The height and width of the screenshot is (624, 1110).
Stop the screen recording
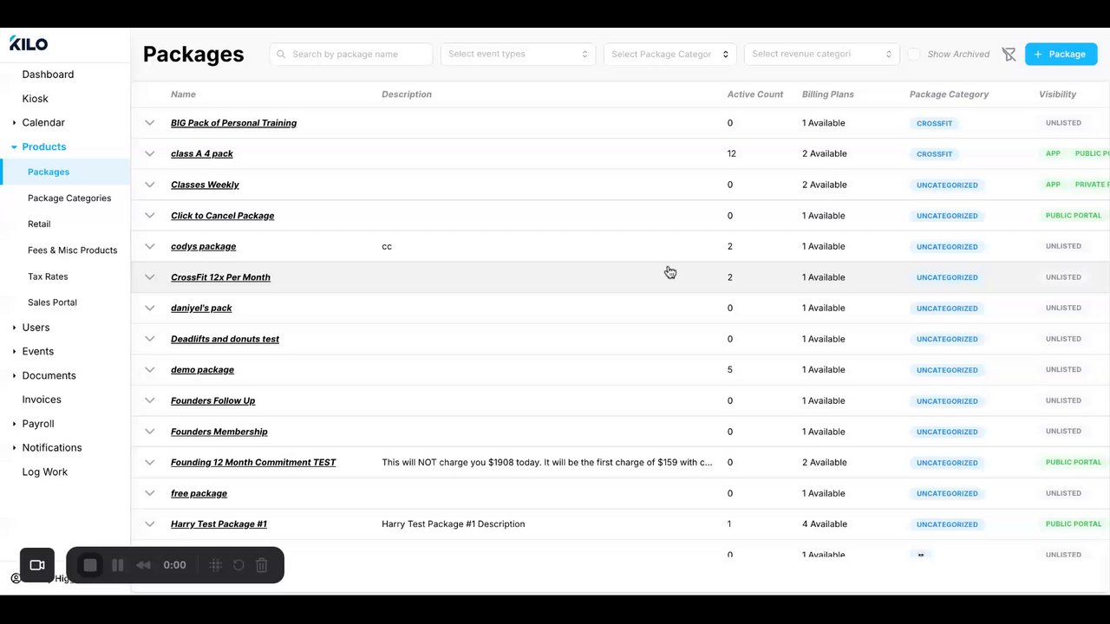pos(90,565)
